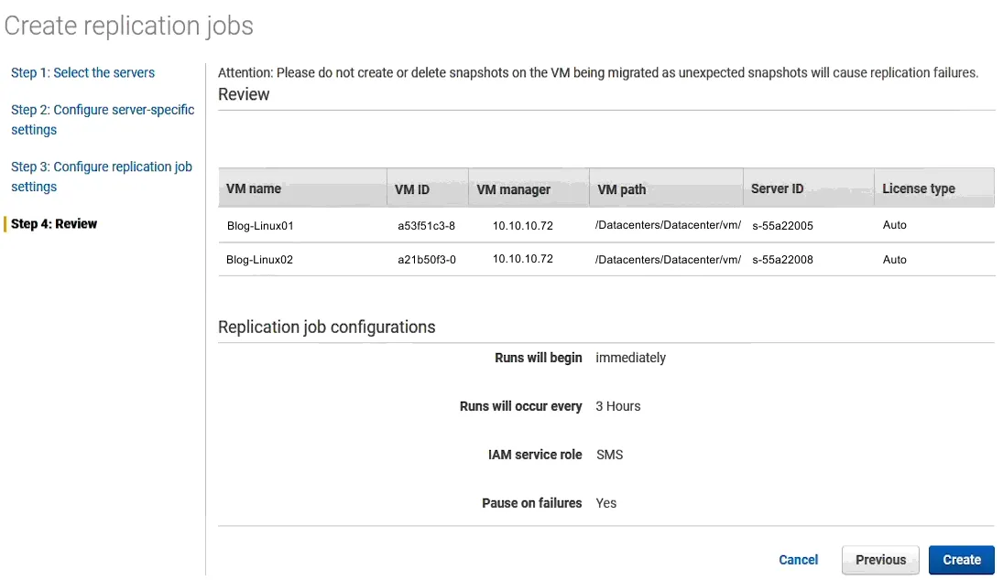Click the VM path column header
The height and width of the screenshot is (580, 1003).
point(621,189)
